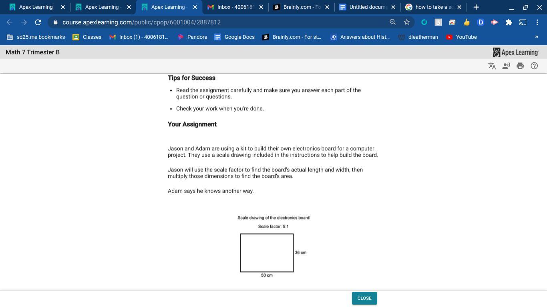This screenshot has height=307, width=547.
Task: Click the teal circular extension icon
Action: coord(424,22)
